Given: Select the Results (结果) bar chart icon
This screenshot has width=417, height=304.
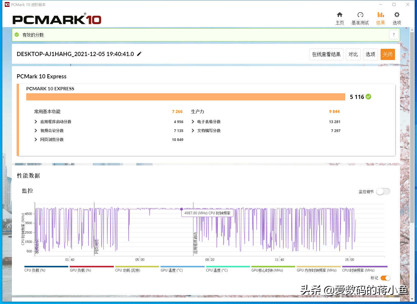Looking at the screenshot, I should pos(380,15).
